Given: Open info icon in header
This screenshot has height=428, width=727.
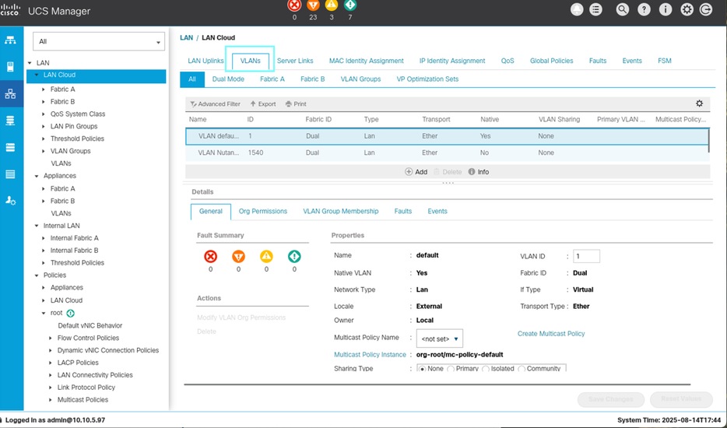Looking at the screenshot, I should (x=666, y=10).
